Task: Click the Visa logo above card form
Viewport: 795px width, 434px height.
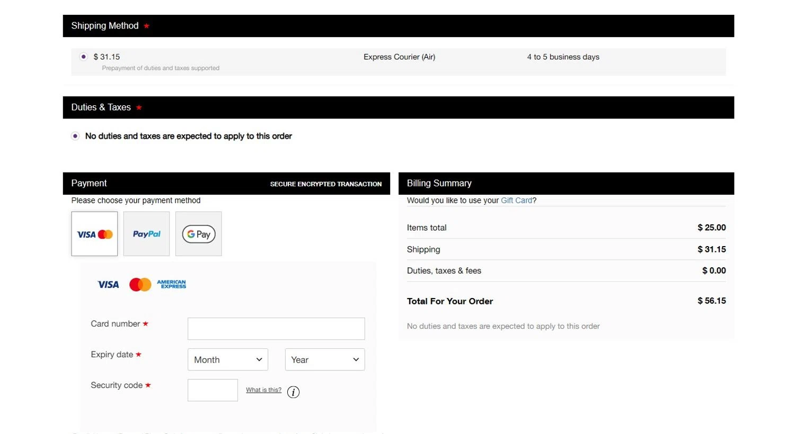Action: [x=108, y=285]
